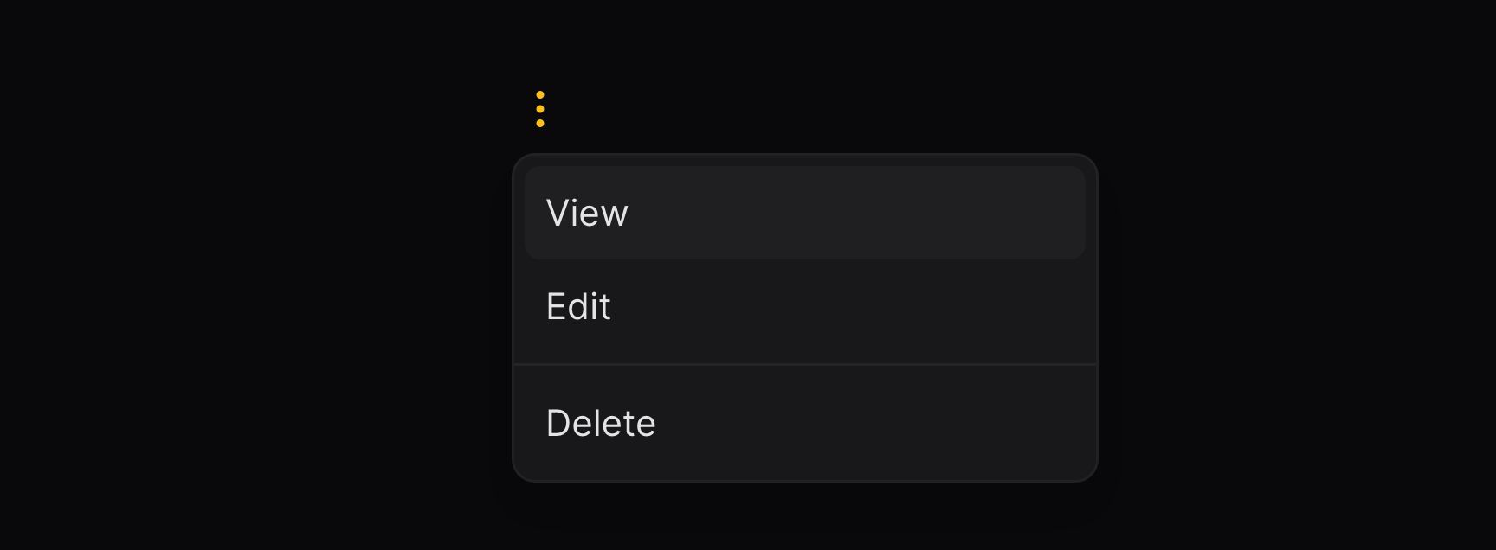The image size is (1496, 550).
Task: Tap the yellow dots menu trigger
Action: pos(540,109)
